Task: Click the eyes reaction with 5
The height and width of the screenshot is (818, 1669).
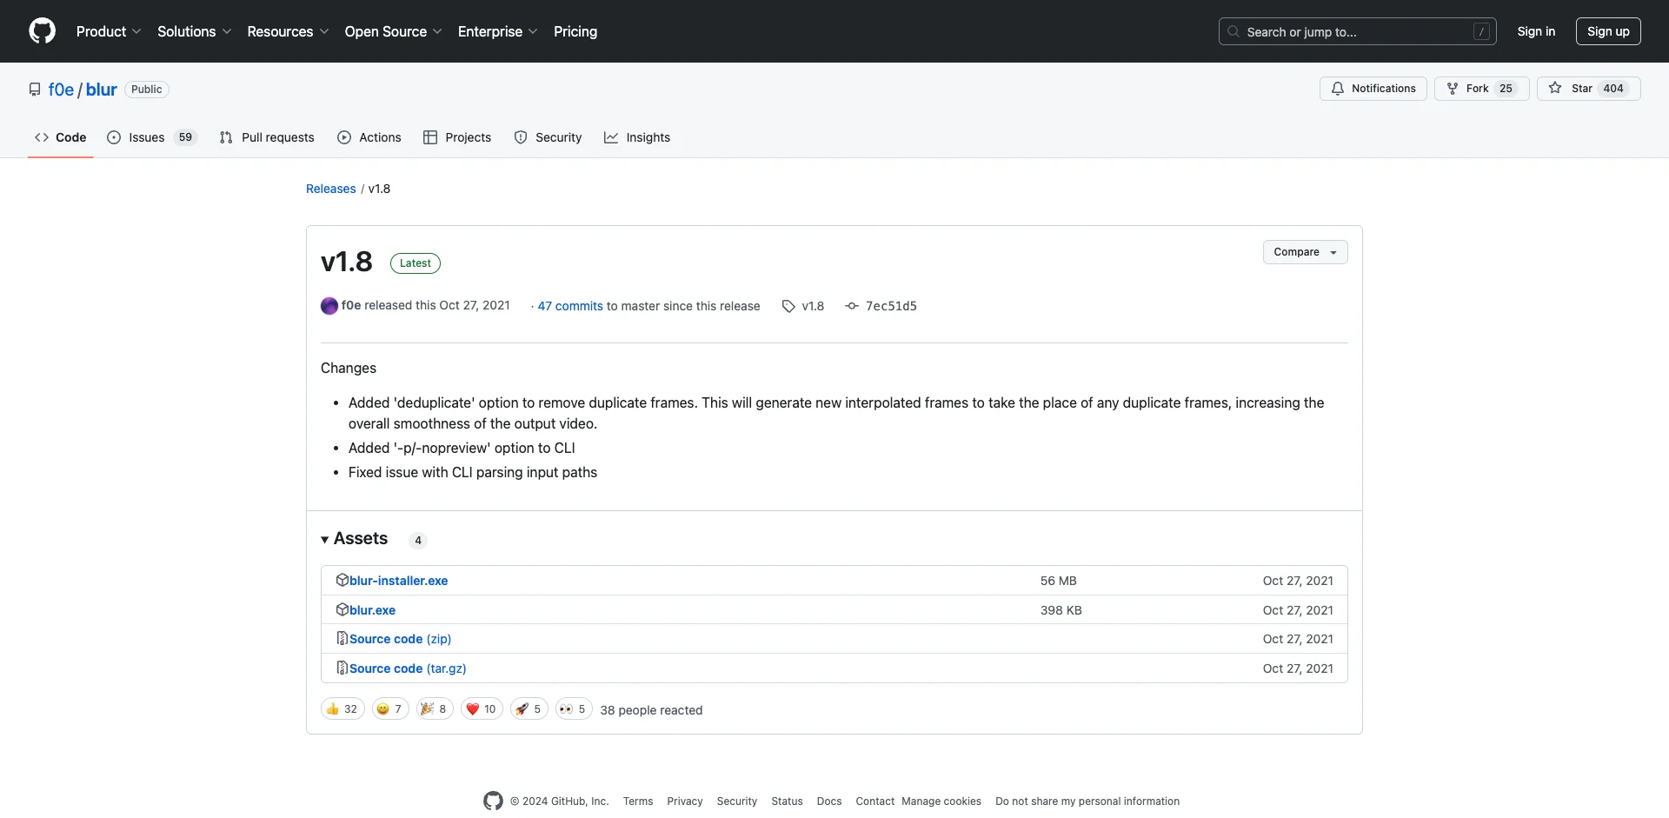Action: pyautogui.click(x=574, y=709)
